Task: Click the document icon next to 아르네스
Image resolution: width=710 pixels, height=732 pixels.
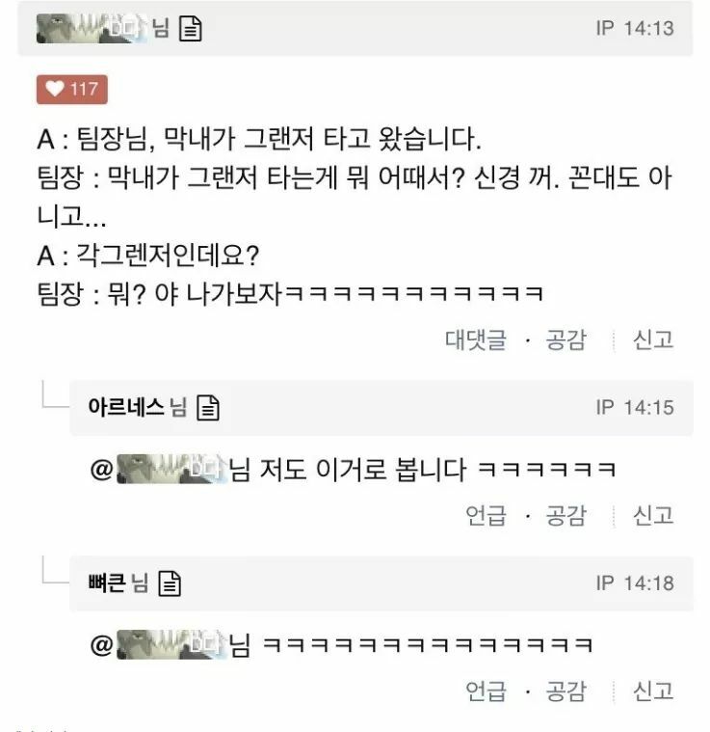Action: 208,408
